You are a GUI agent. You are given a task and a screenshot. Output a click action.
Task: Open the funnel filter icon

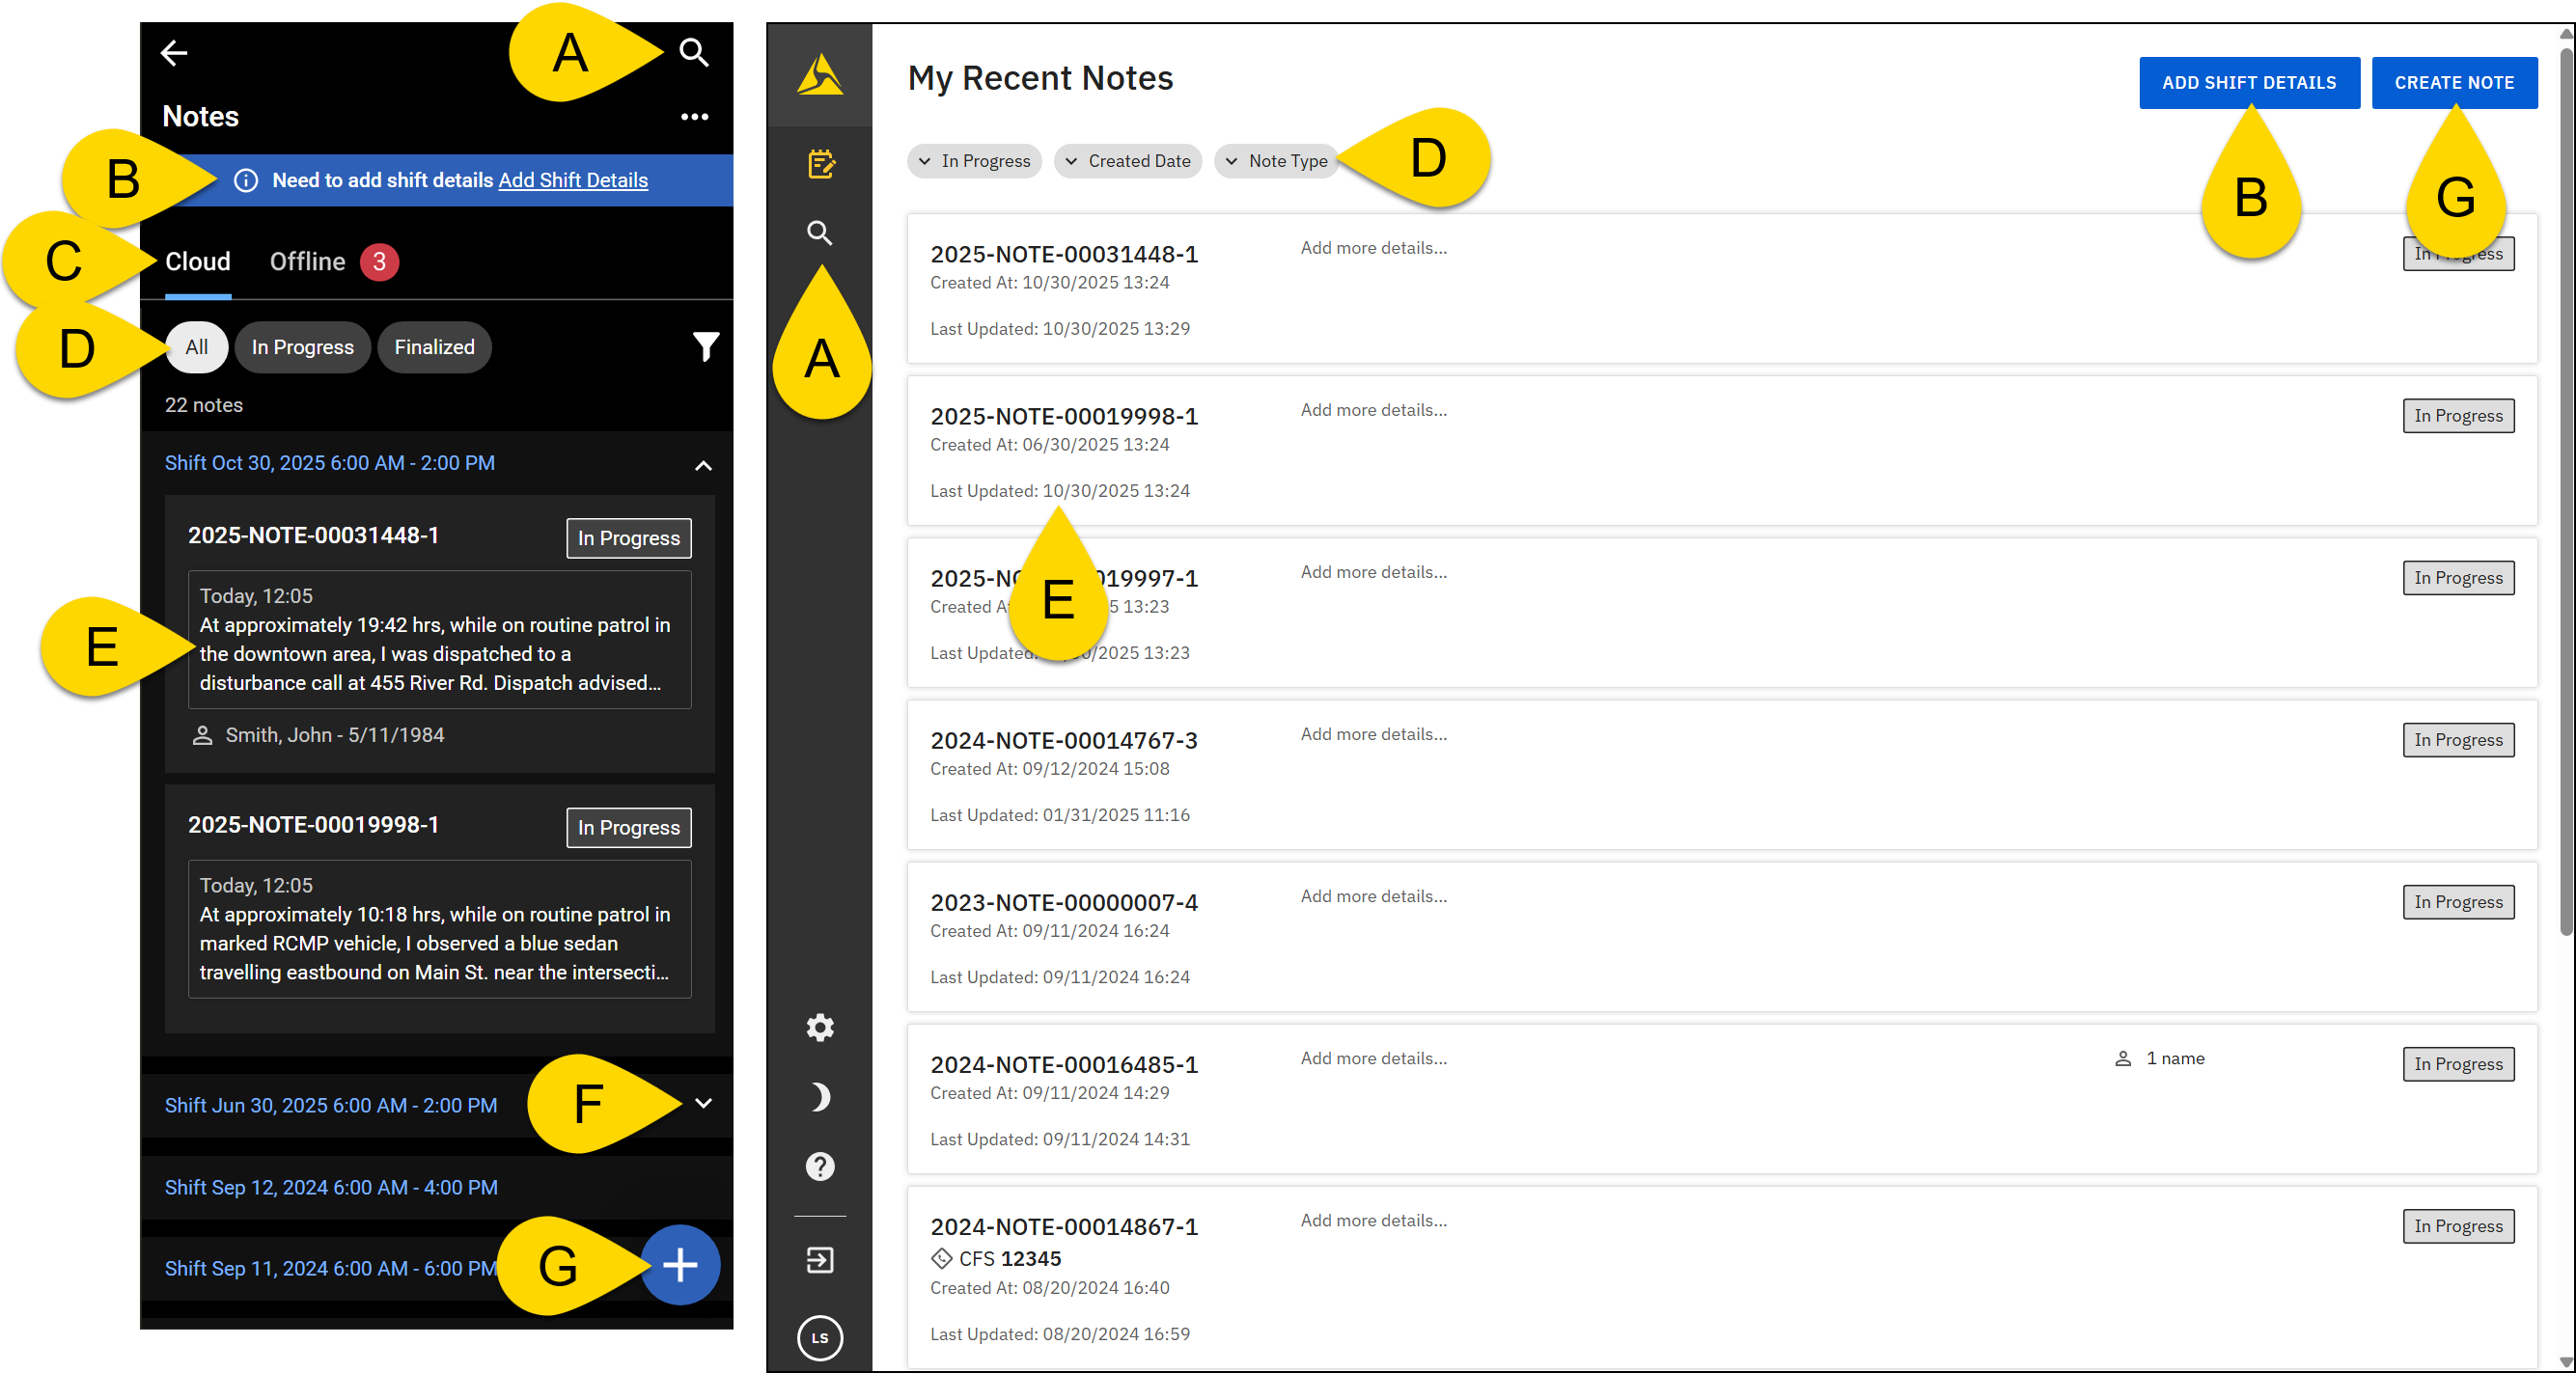pos(705,347)
